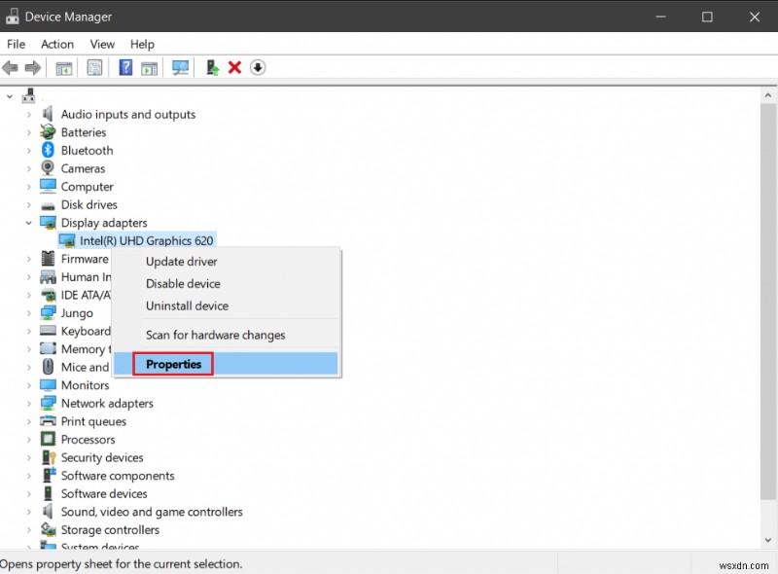The image size is (778, 574).
Task: Select the Batteries icon
Action: click(48, 132)
